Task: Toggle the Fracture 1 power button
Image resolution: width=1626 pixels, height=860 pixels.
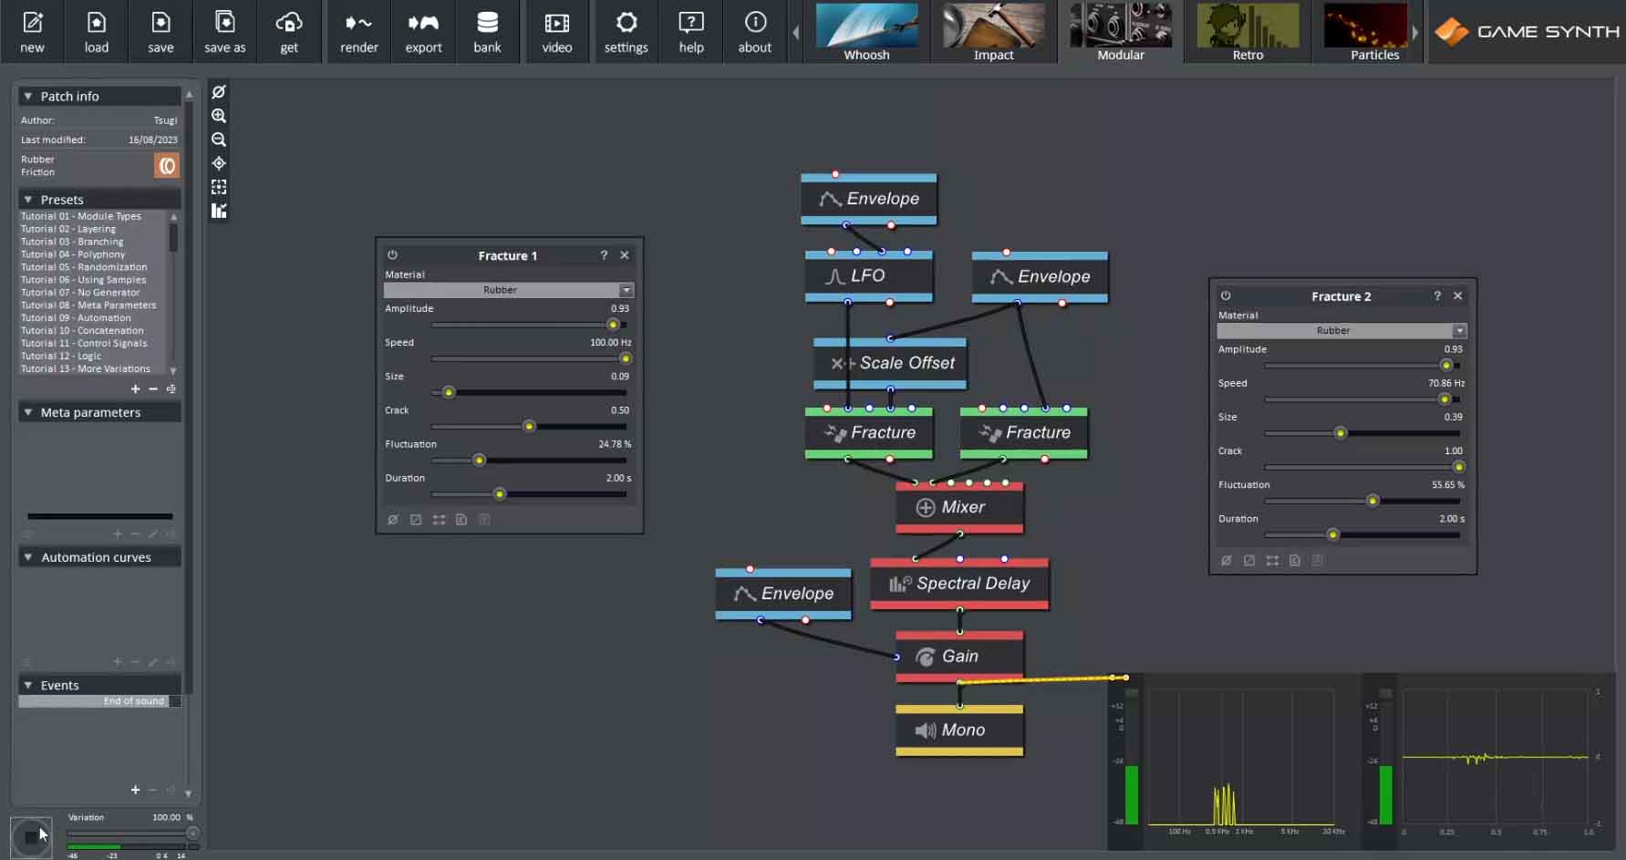Action: [392, 255]
